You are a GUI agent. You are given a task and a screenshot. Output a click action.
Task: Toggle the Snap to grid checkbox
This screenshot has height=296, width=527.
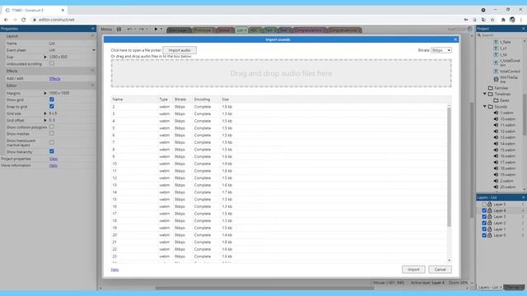[52, 106]
